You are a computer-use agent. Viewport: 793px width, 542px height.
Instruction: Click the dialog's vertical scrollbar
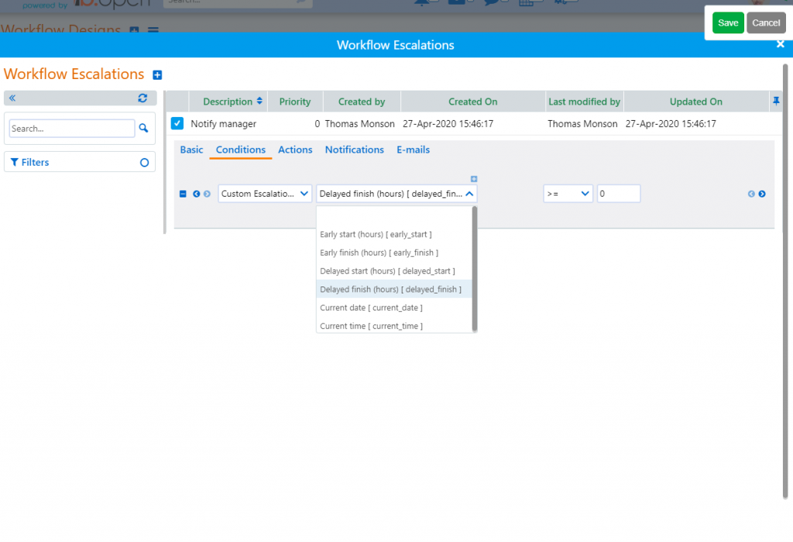click(x=785, y=281)
